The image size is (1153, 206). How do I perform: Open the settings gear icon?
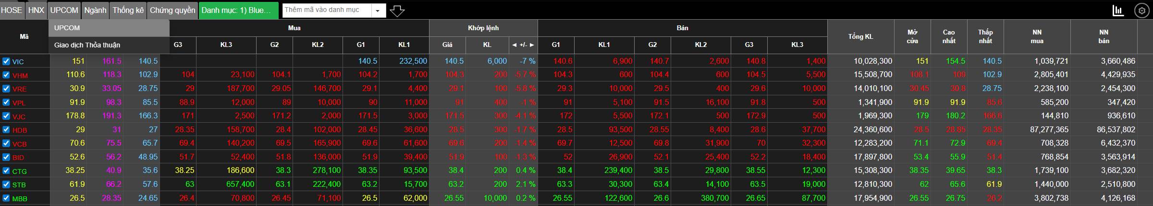(x=1142, y=11)
